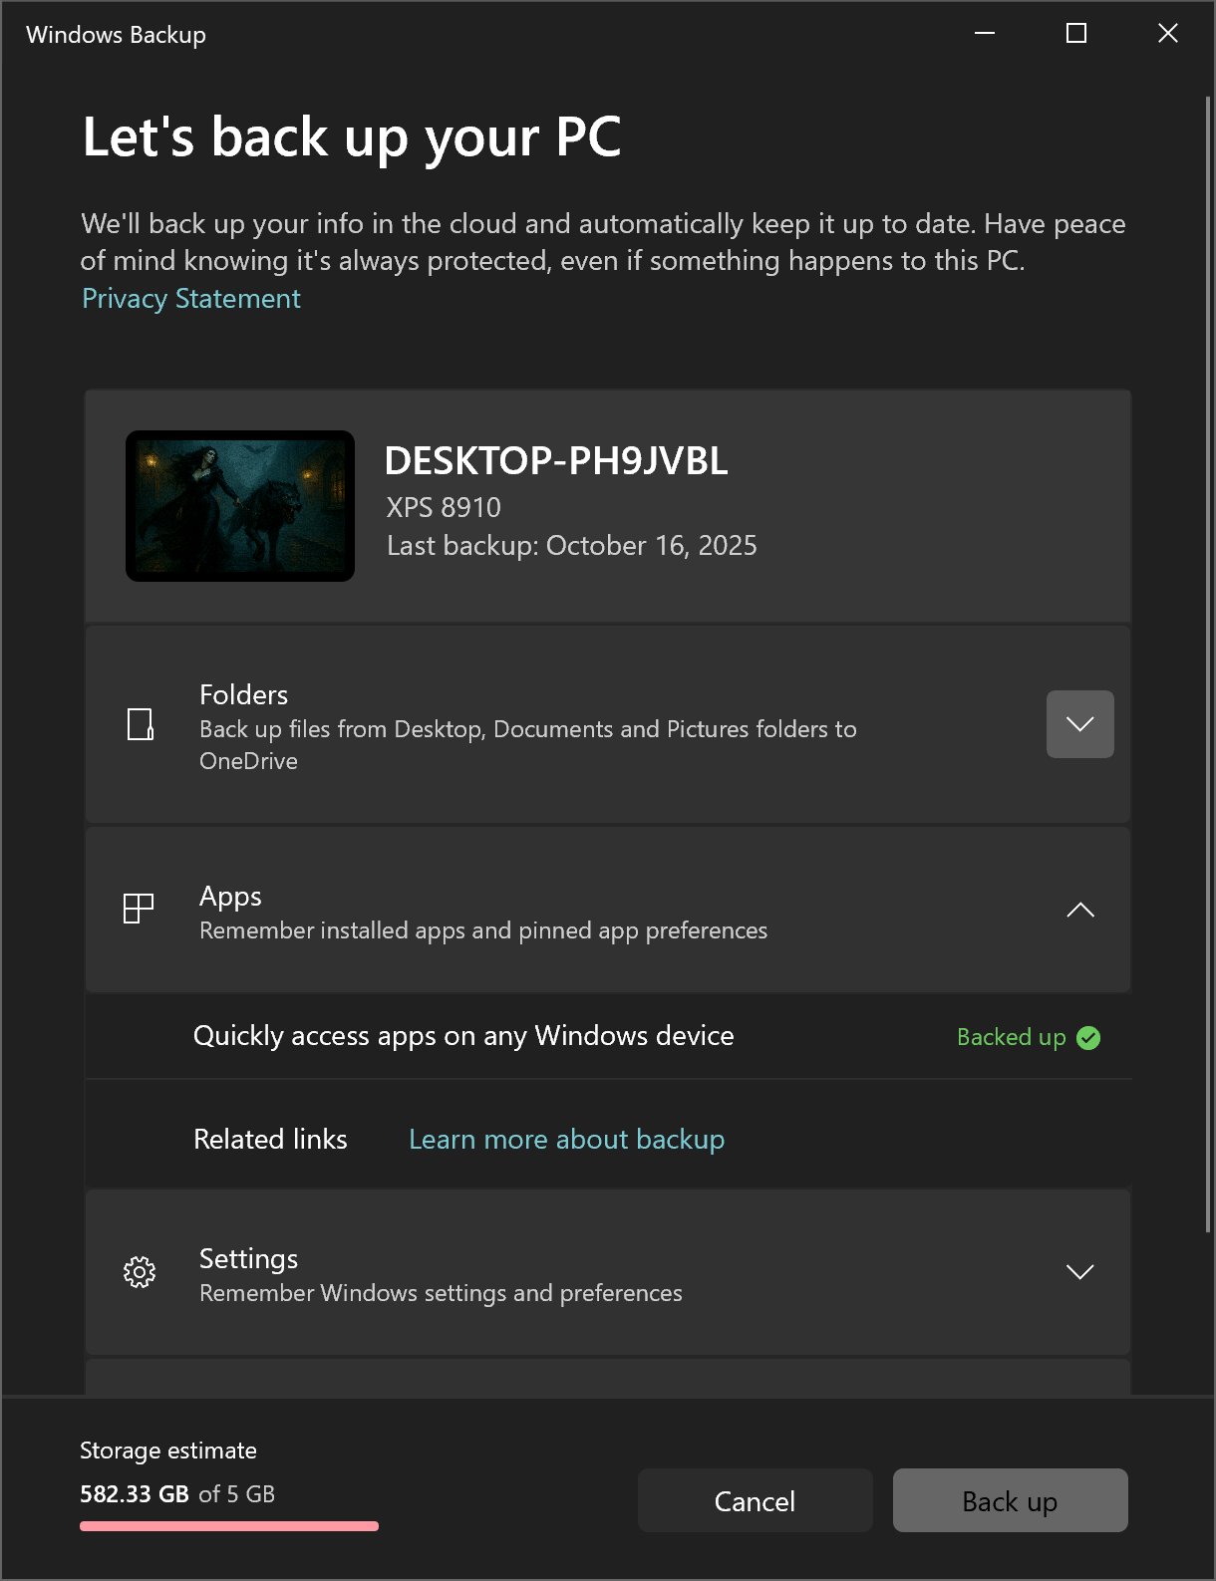
Task: Click the Cancel button
Action: (755, 1500)
